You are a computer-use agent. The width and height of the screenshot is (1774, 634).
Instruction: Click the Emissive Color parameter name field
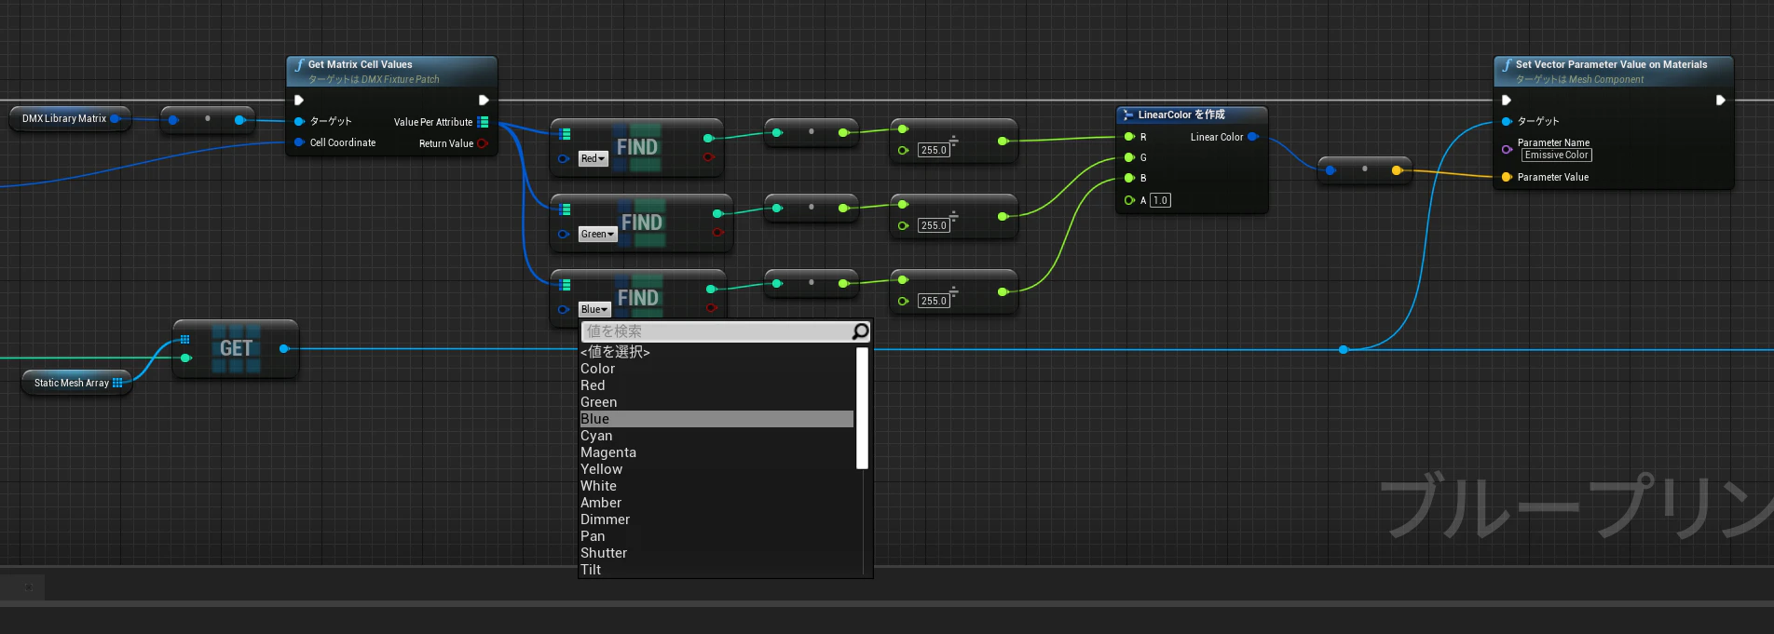[1557, 155]
